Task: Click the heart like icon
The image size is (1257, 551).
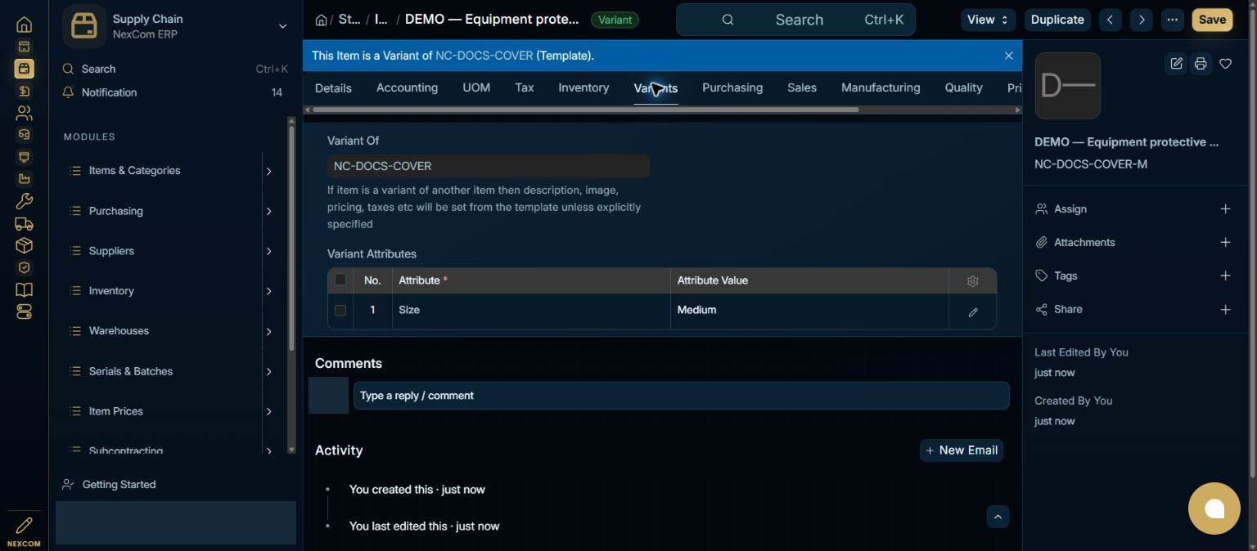Action: (1225, 64)
